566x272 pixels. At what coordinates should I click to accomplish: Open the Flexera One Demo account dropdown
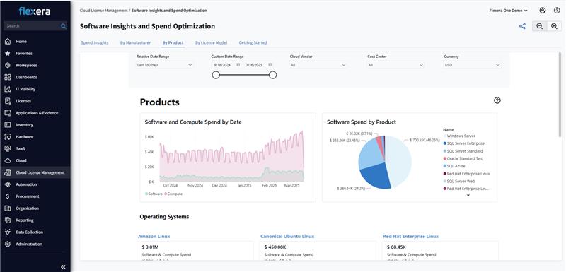[508, 11]
